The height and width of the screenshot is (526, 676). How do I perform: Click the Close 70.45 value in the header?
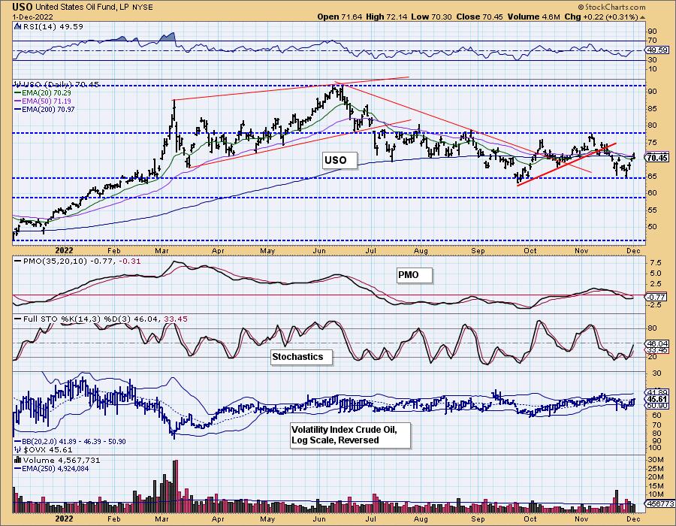click(x=480, y=17)
